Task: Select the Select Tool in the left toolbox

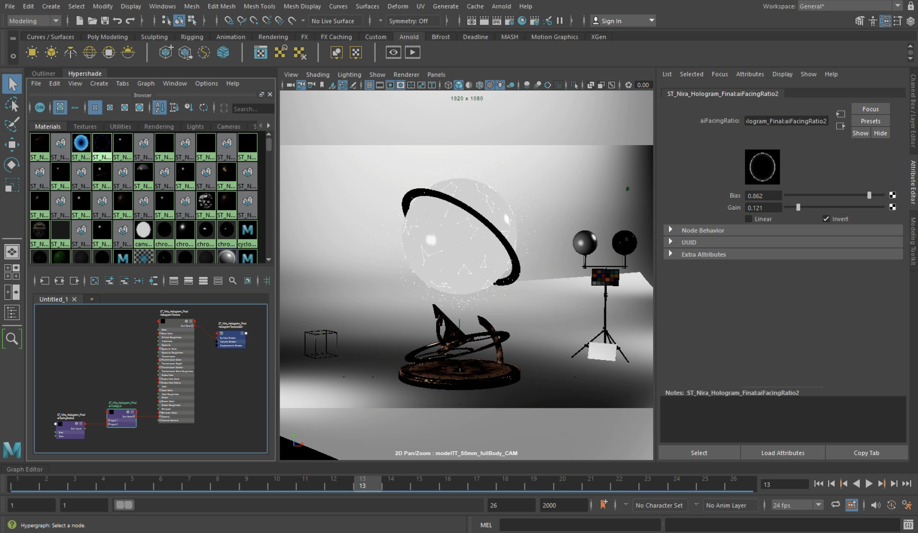Action: pyautogui.click(x=13, y=84)
